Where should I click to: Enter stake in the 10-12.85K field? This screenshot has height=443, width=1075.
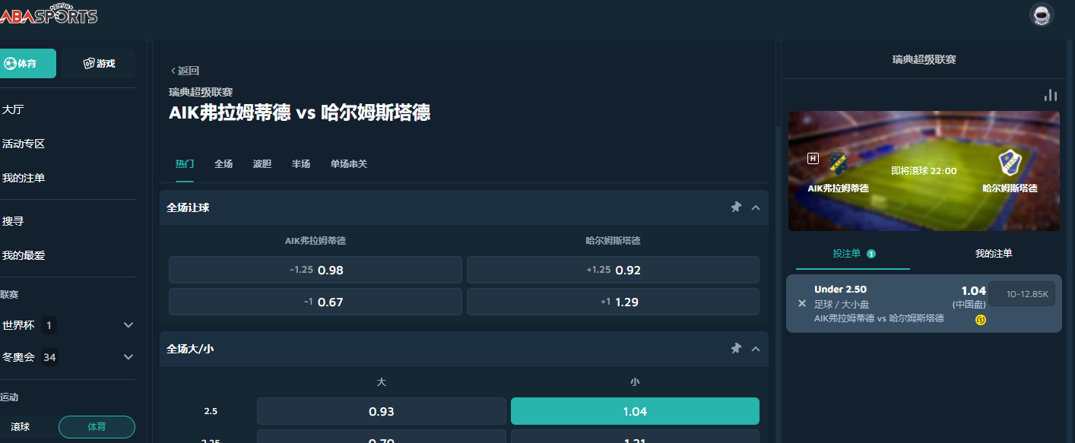click(x=1022, y=294)
